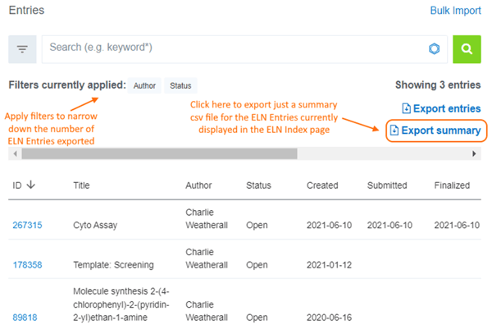Viewport: 492px width, 334px height.
Task: Click the horizontal scrollbar thumb
Action: (159, 153)
